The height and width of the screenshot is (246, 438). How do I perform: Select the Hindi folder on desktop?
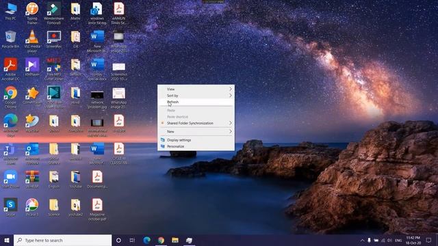pos(75,96)
